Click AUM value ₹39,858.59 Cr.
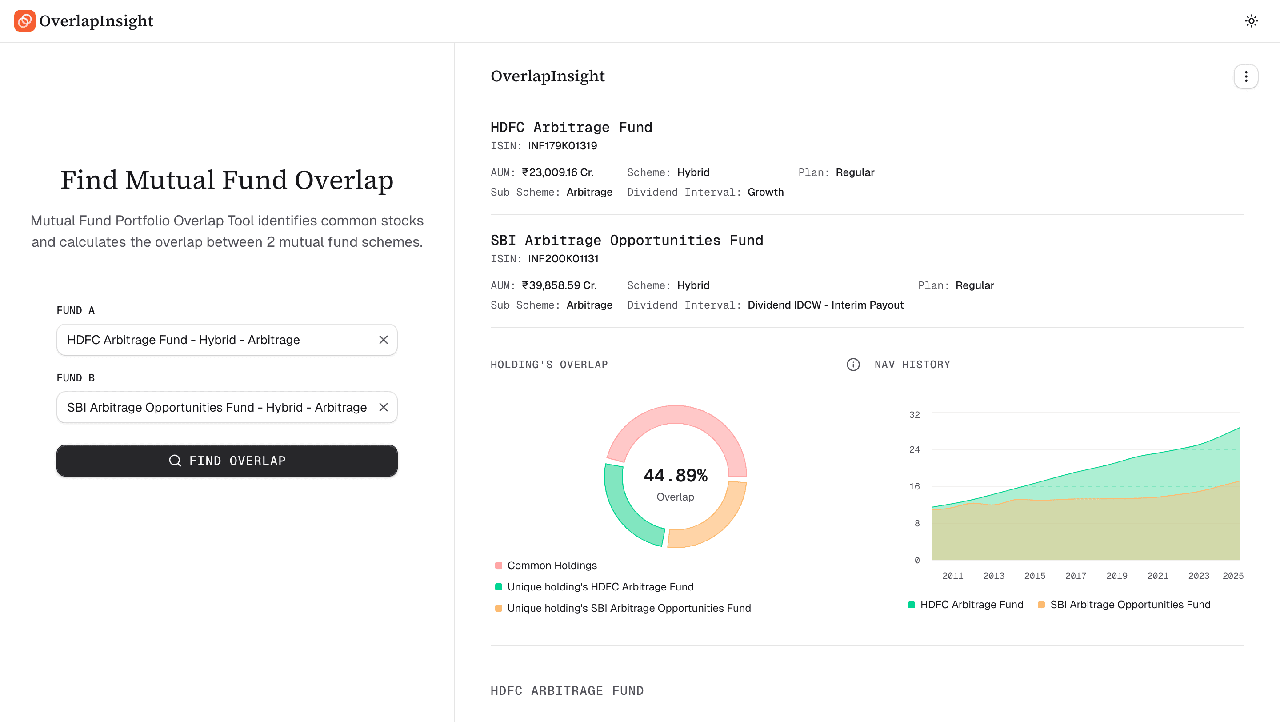Viewport: 1280px width, 722px height. coord(559,285)
